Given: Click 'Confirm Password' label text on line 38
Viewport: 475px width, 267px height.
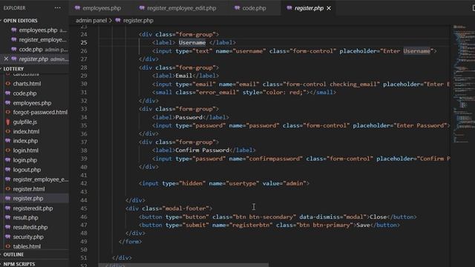Looking at the screenshot, I should 202,150.
